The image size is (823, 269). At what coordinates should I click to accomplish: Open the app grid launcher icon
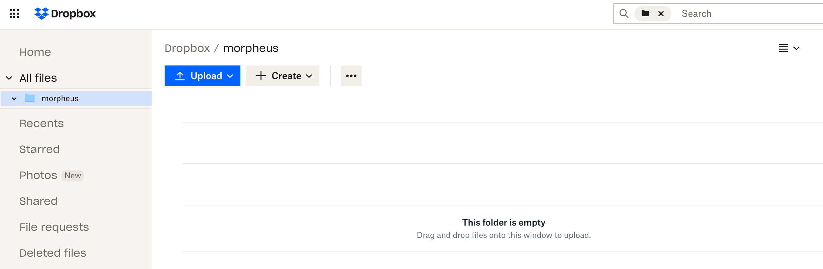14,14
